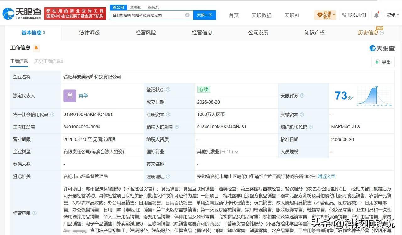Click the red 都在用的商业查询工具 banner
Image resolution: width=402 pixels, height=235 pixels.
click(x=75, y=14)
